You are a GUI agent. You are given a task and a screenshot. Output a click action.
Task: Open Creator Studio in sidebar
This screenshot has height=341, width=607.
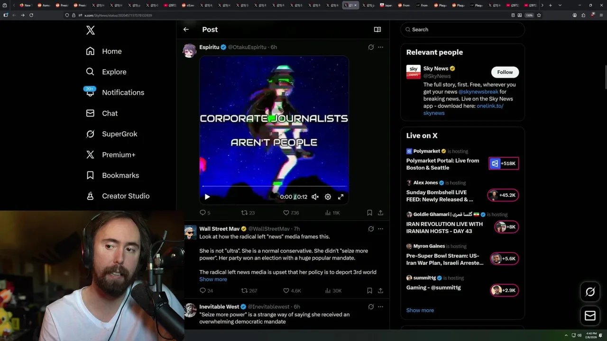coord(118,196)
